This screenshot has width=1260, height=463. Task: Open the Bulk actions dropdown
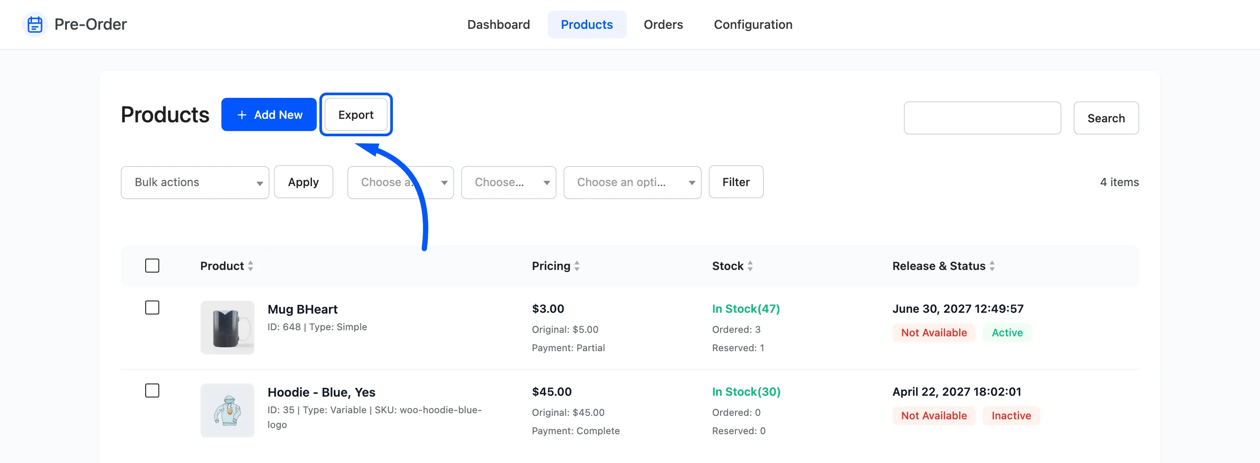click(195, 182)
